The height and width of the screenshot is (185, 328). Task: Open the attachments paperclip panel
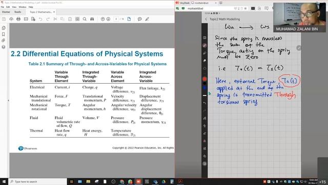pyautogui.click(x=4, y=41)
